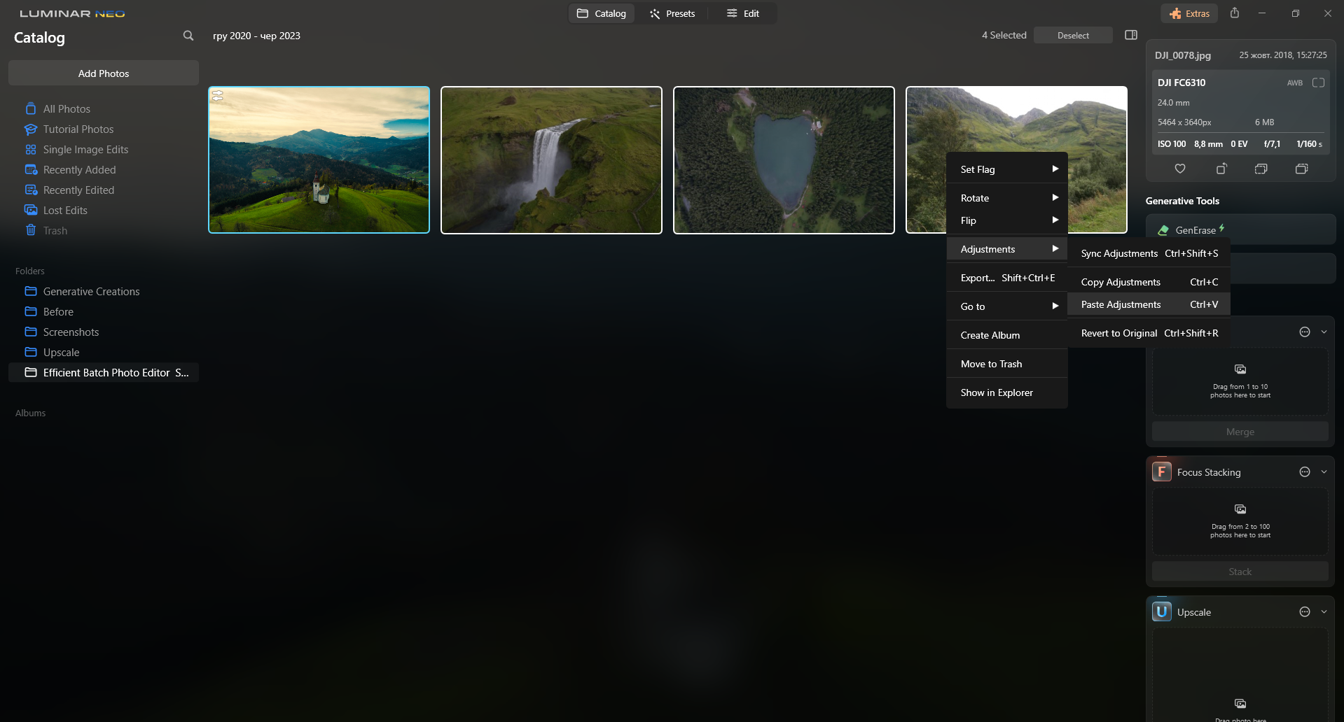Click the dashed copy-stack icon under photo info

point(1261,169)
